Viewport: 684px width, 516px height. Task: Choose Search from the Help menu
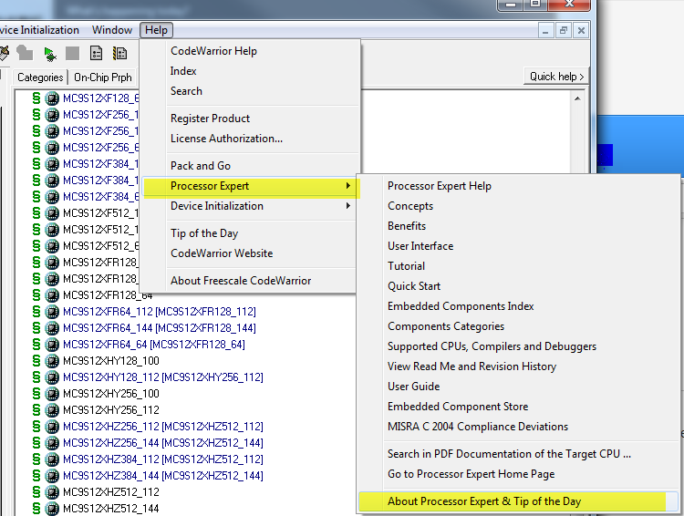tap(186, 91)
